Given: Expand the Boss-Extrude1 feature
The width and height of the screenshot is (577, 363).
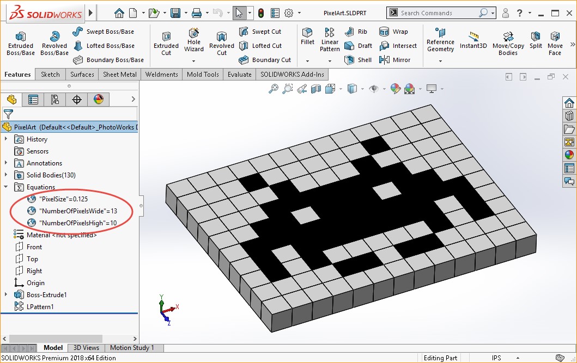Looking at the screenshot, I should point(6,294).
